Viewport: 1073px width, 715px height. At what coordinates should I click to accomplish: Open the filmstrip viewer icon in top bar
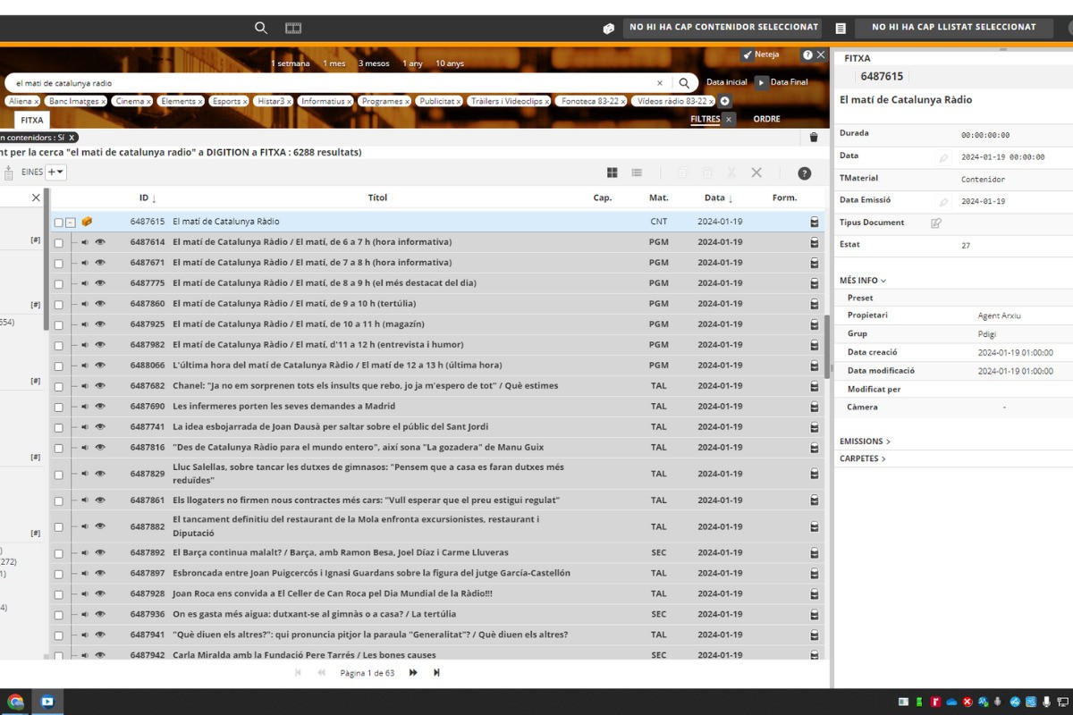(x=293, y=28)
